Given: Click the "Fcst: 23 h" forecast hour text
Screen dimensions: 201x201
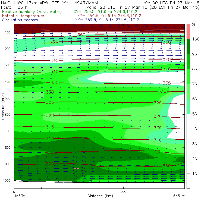Looking at the screenshot, I should pos(14,7).
